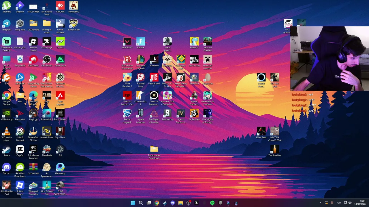This screenshot has height=207, width=369.
Task: Select the Apex Legends desktop icon
Action: click(x=60, y=99)
